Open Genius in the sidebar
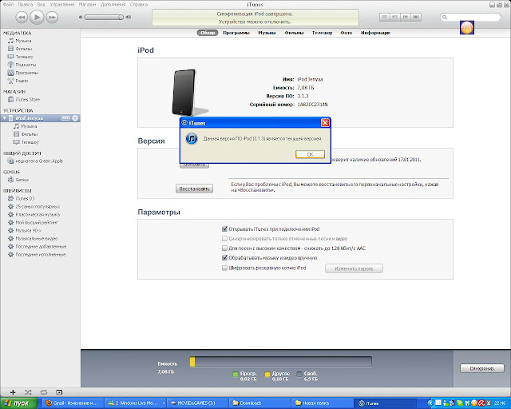 (22, 180)
